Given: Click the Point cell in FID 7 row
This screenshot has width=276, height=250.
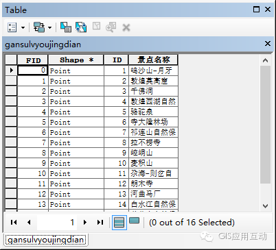Looking at the screenshot, I should point(76,142).
